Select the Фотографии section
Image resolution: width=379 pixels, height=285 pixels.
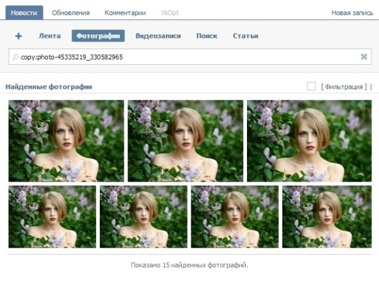point(98,36)
